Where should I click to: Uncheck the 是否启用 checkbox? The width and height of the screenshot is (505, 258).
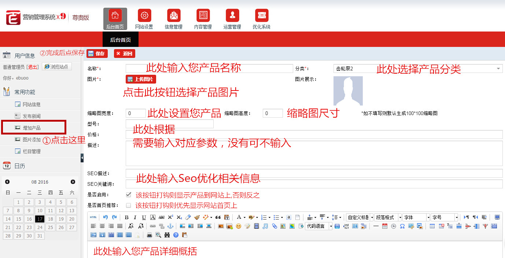(128, 195)
